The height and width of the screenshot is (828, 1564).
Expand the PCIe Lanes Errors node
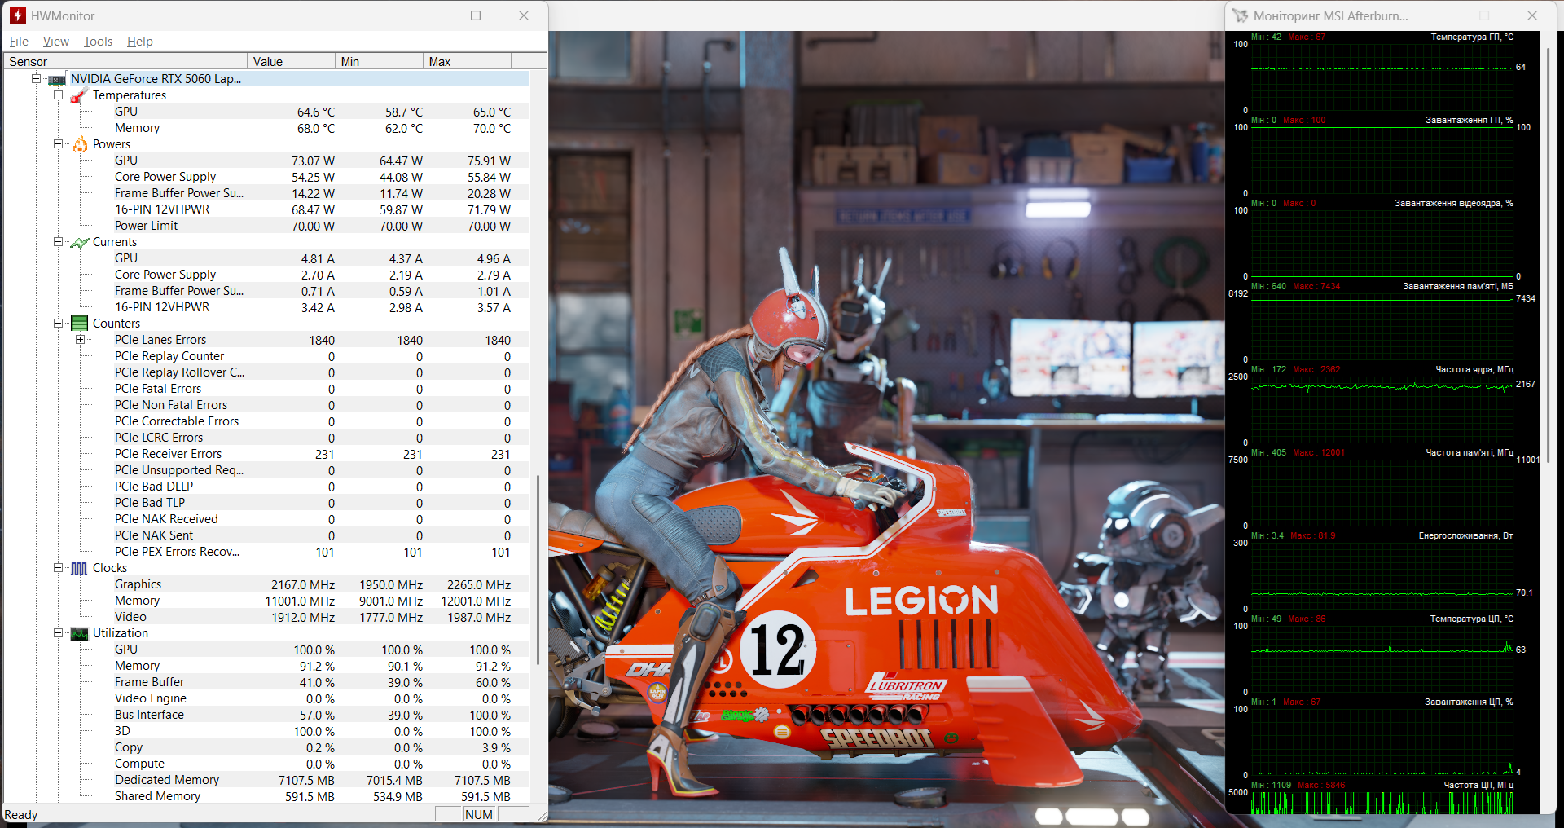tap(80, 340)
